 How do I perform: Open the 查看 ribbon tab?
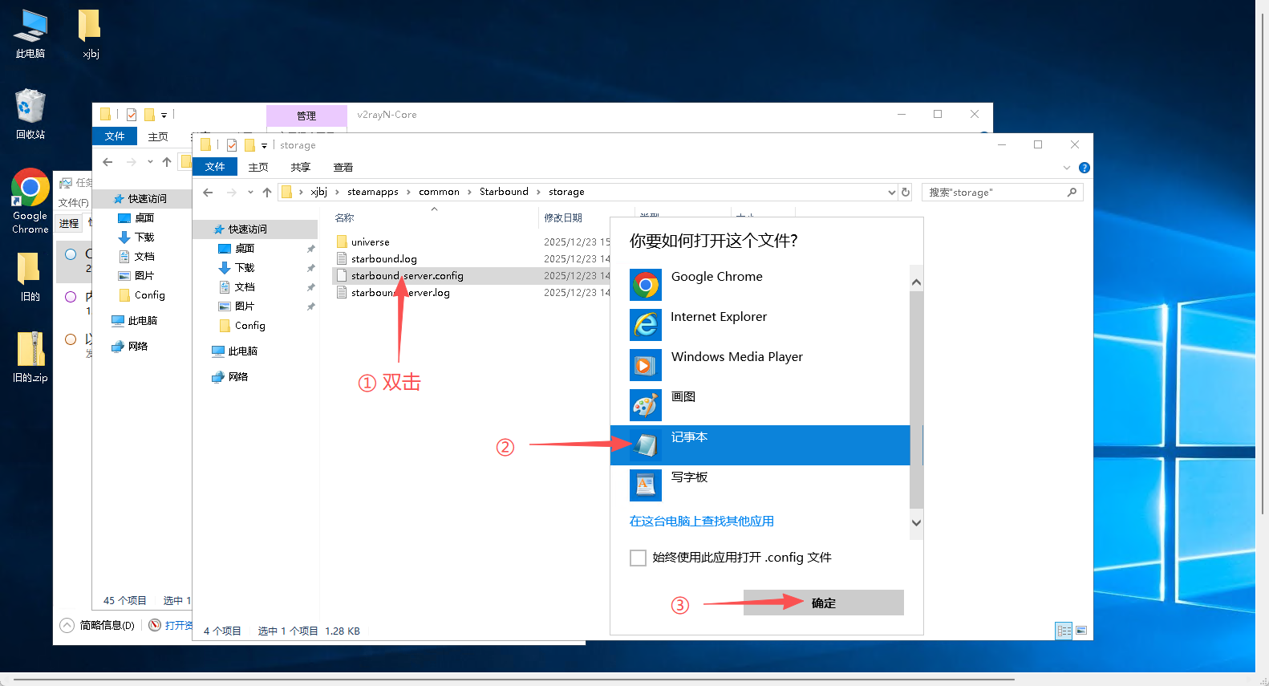click(343, 168)
